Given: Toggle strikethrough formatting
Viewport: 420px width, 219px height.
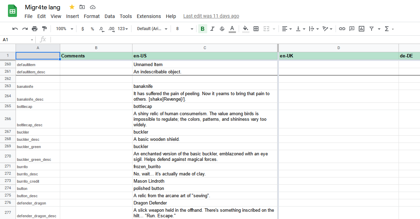Looking at the screenshot, I should tap(222, 29).
